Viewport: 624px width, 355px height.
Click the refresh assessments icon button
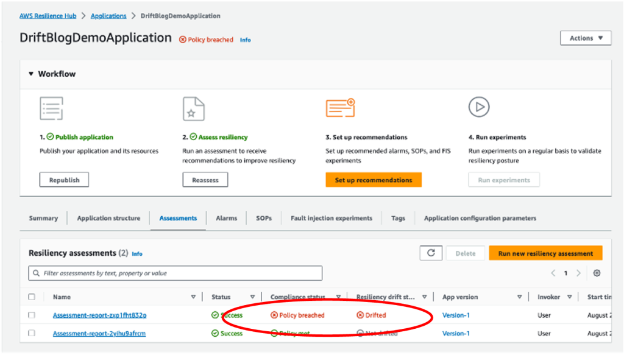coord(431,253)
